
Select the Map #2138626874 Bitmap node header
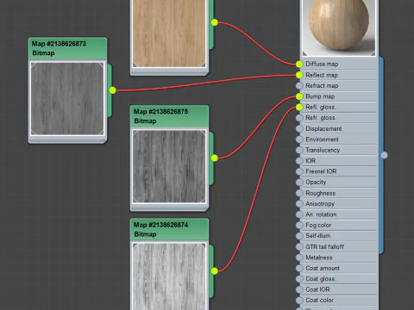169,229
